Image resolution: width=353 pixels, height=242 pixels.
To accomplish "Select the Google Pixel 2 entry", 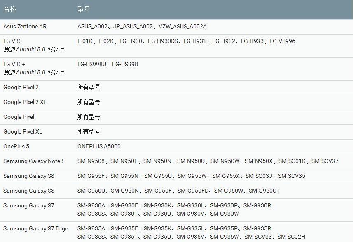I will [21, 87].
